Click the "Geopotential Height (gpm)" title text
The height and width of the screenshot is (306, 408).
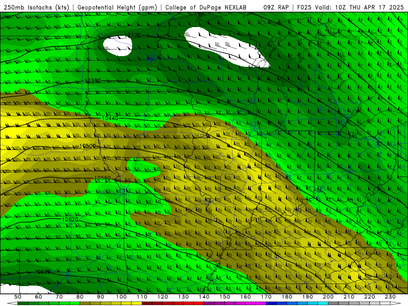pyautogui.click(x=117, y=7)
